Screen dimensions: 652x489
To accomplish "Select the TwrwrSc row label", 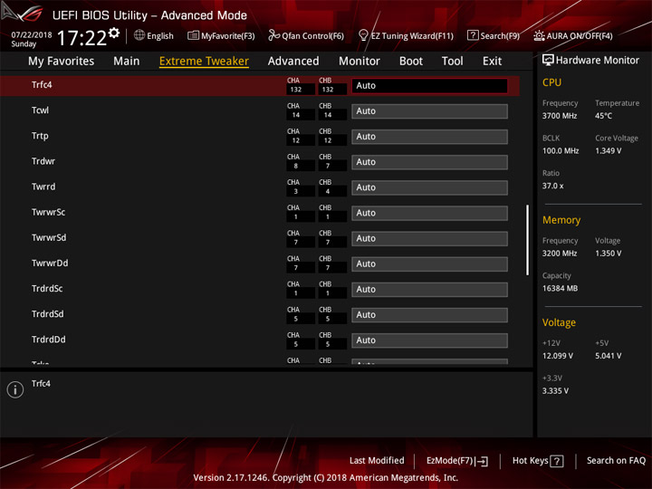I will pos(48,212).
